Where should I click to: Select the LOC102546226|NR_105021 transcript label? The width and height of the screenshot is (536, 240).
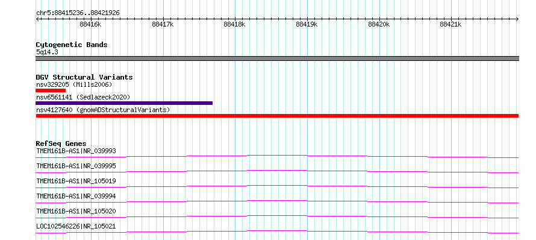[76, 226]
